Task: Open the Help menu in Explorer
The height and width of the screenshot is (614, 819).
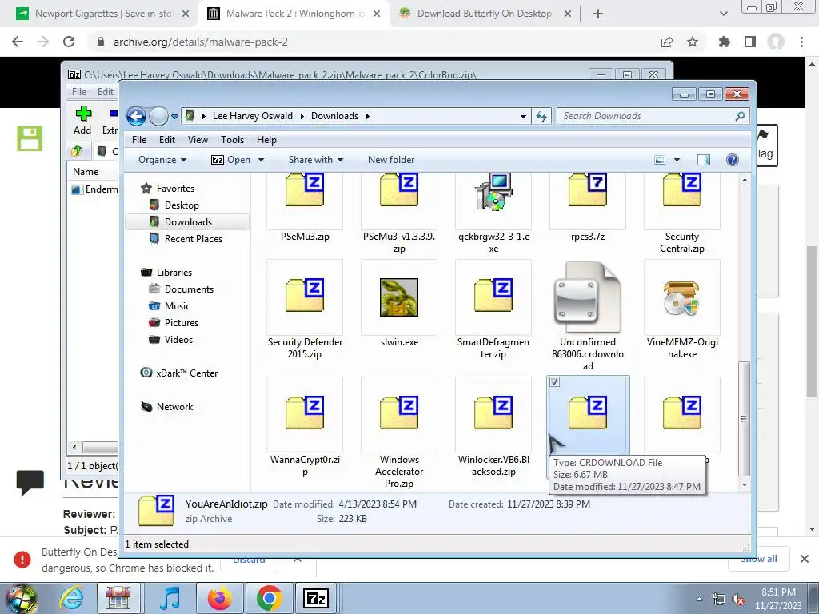Action: tap(266, 140)
